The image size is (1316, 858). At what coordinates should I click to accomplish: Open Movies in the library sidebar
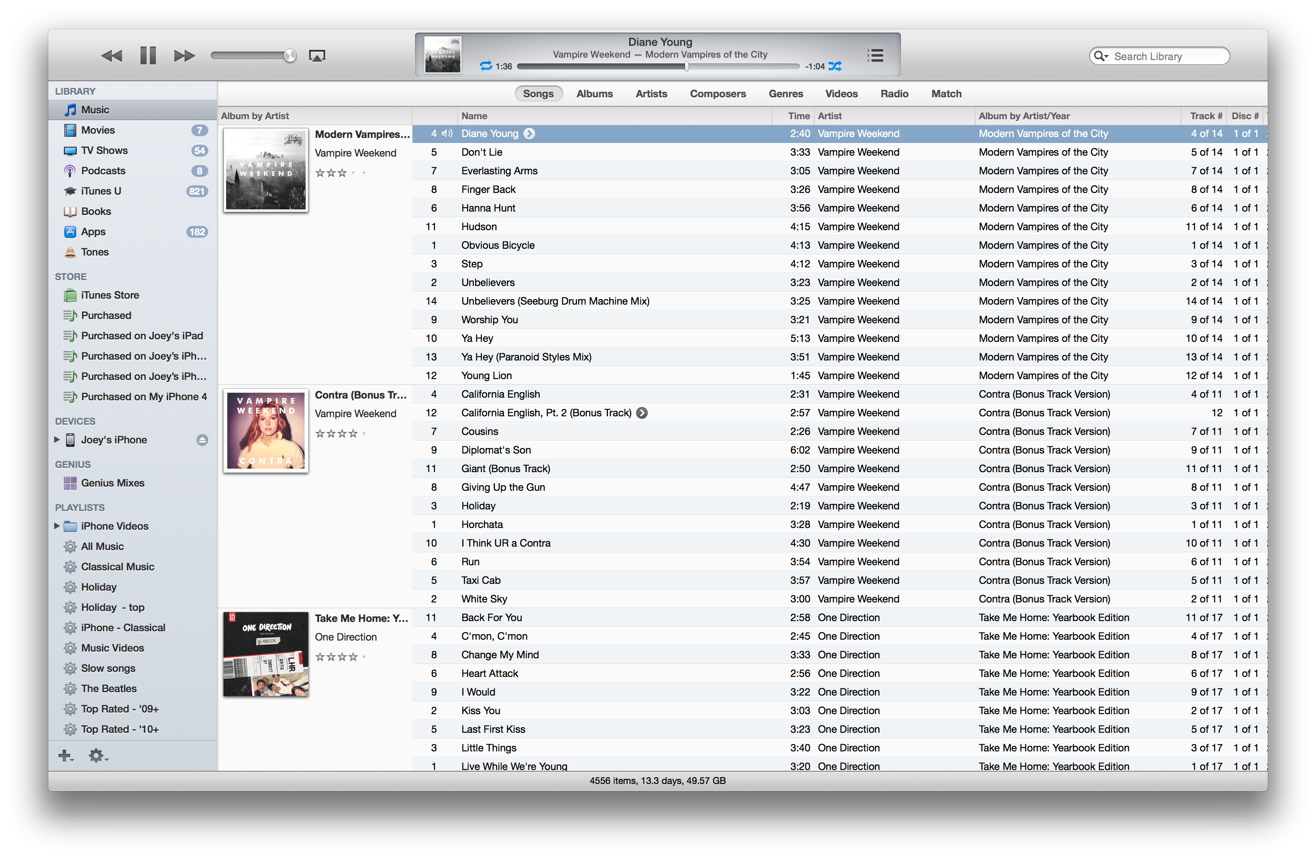click(133, 130)
